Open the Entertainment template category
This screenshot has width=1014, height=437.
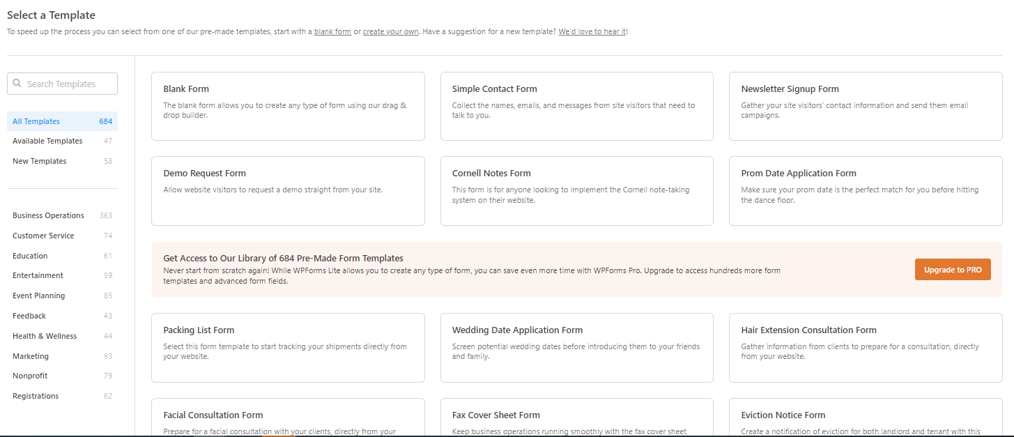[62, 275]
